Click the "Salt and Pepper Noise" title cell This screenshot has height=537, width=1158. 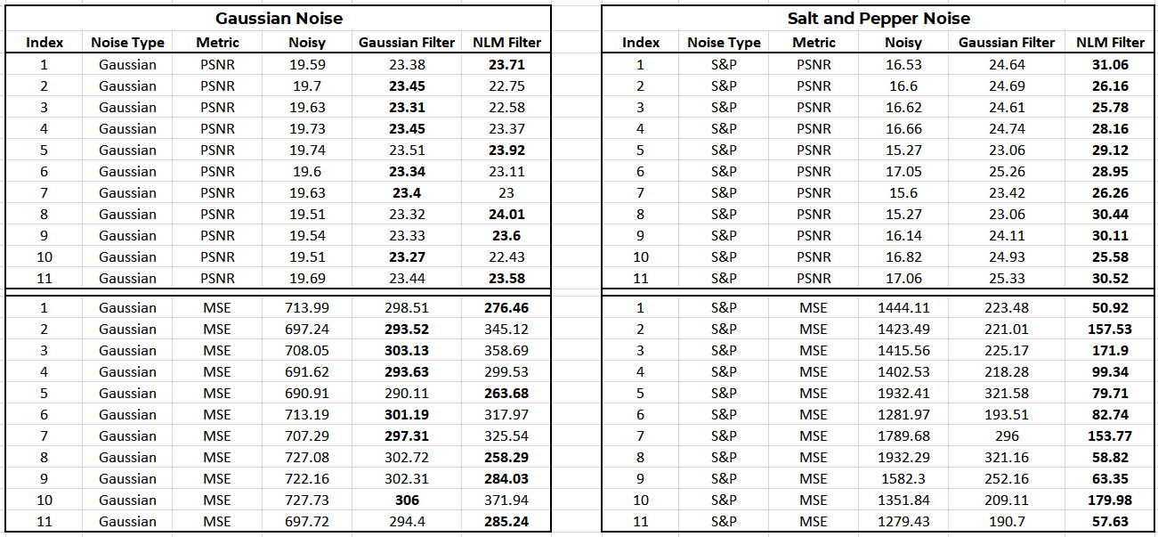point(878,18)
